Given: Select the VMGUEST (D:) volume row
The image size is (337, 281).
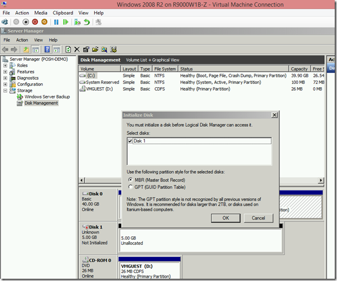Looking at the screenshot, I should (201, 89).
